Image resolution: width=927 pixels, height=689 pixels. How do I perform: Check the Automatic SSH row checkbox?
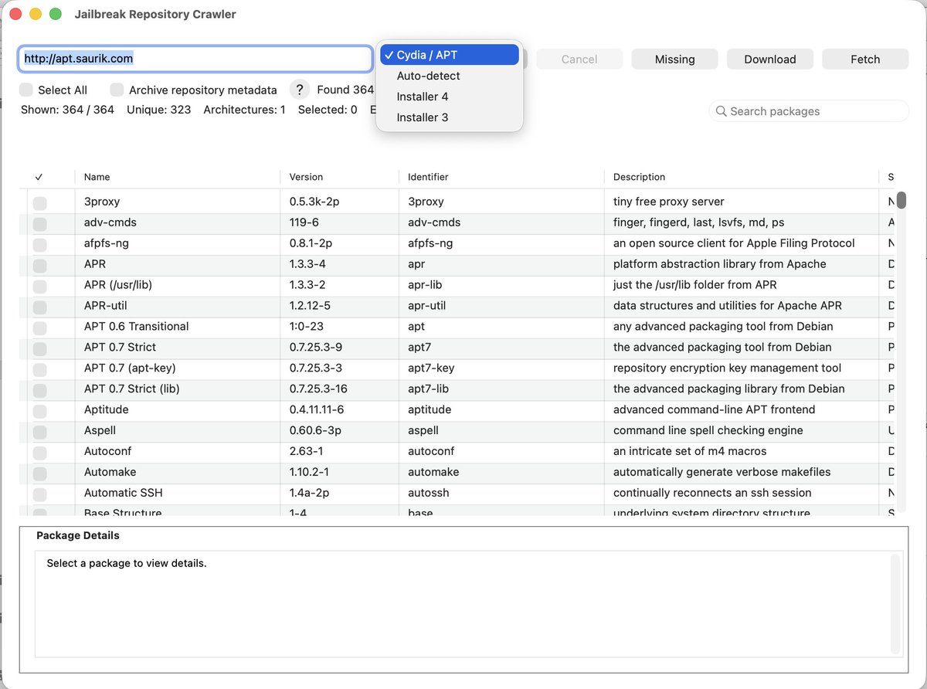coord(39,494)
